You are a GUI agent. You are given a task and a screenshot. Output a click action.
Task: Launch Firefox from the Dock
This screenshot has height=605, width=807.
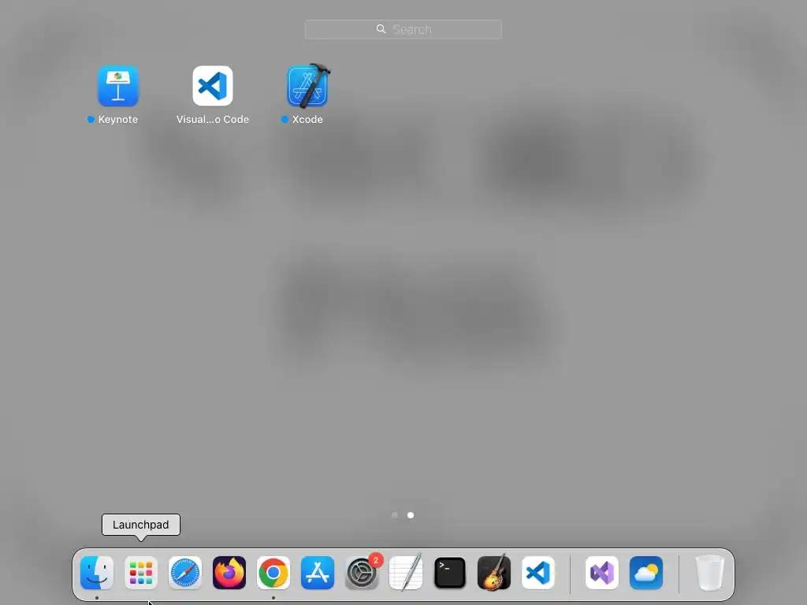point(229,573)
